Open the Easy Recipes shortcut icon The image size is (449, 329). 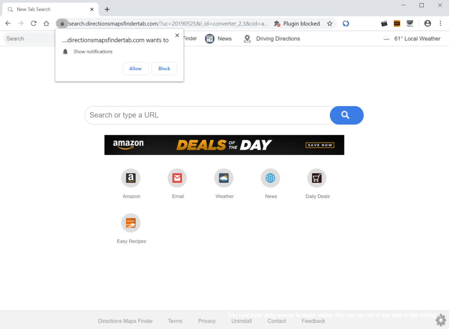tap(131, 222)
